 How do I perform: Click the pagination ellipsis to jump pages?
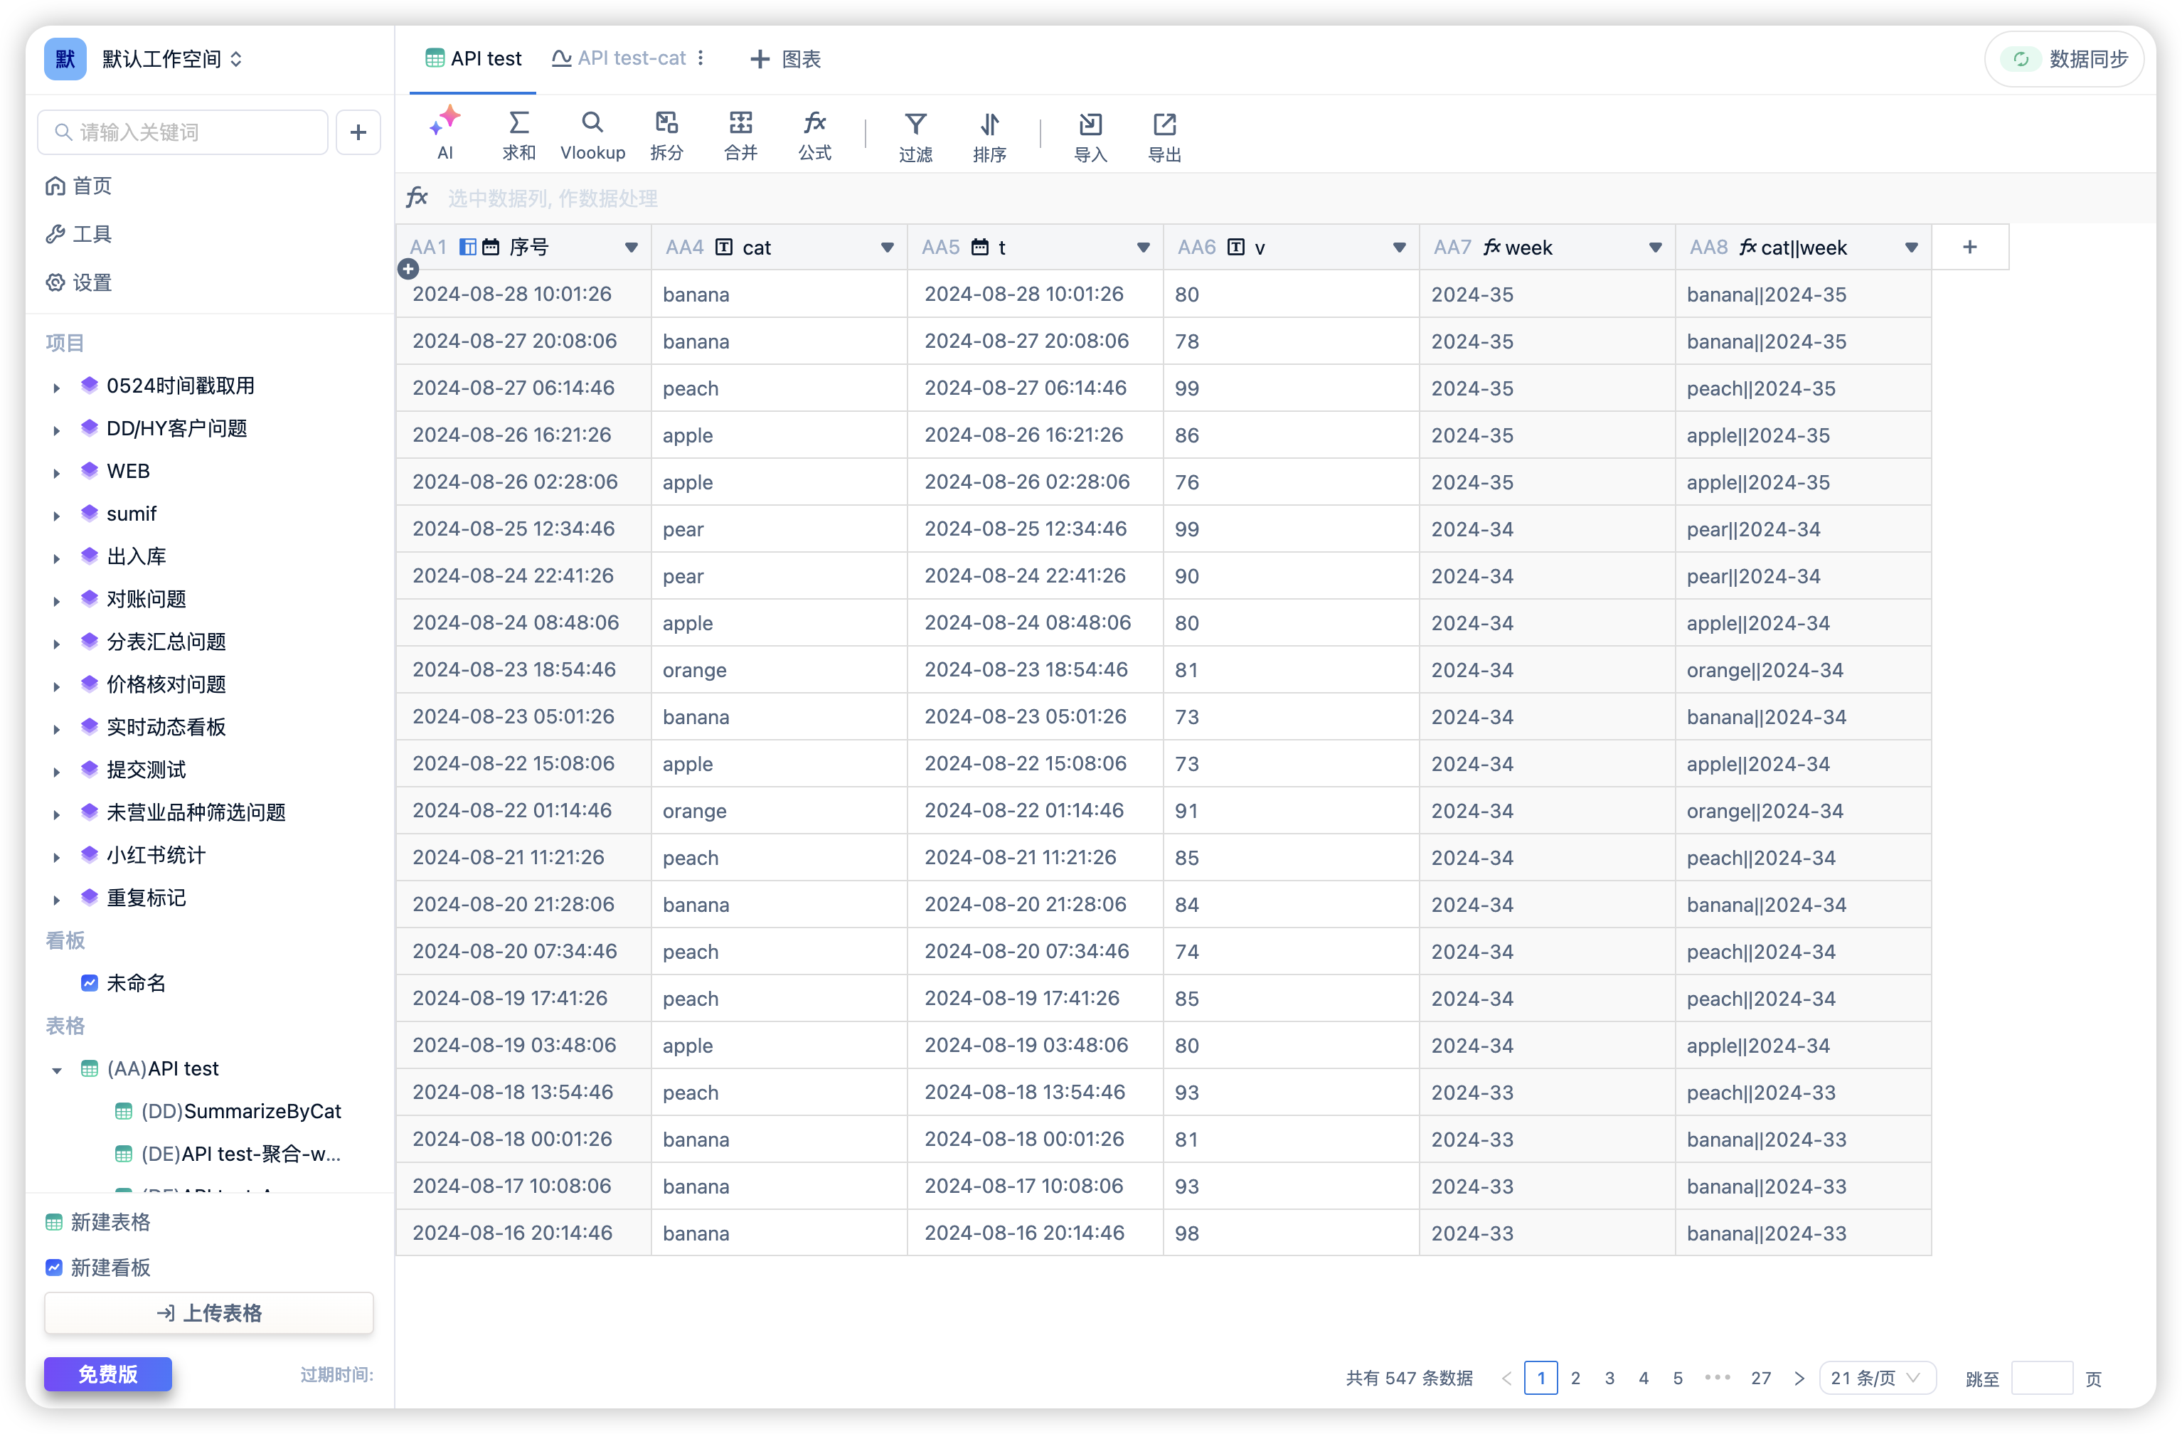pos(1717,1377)
